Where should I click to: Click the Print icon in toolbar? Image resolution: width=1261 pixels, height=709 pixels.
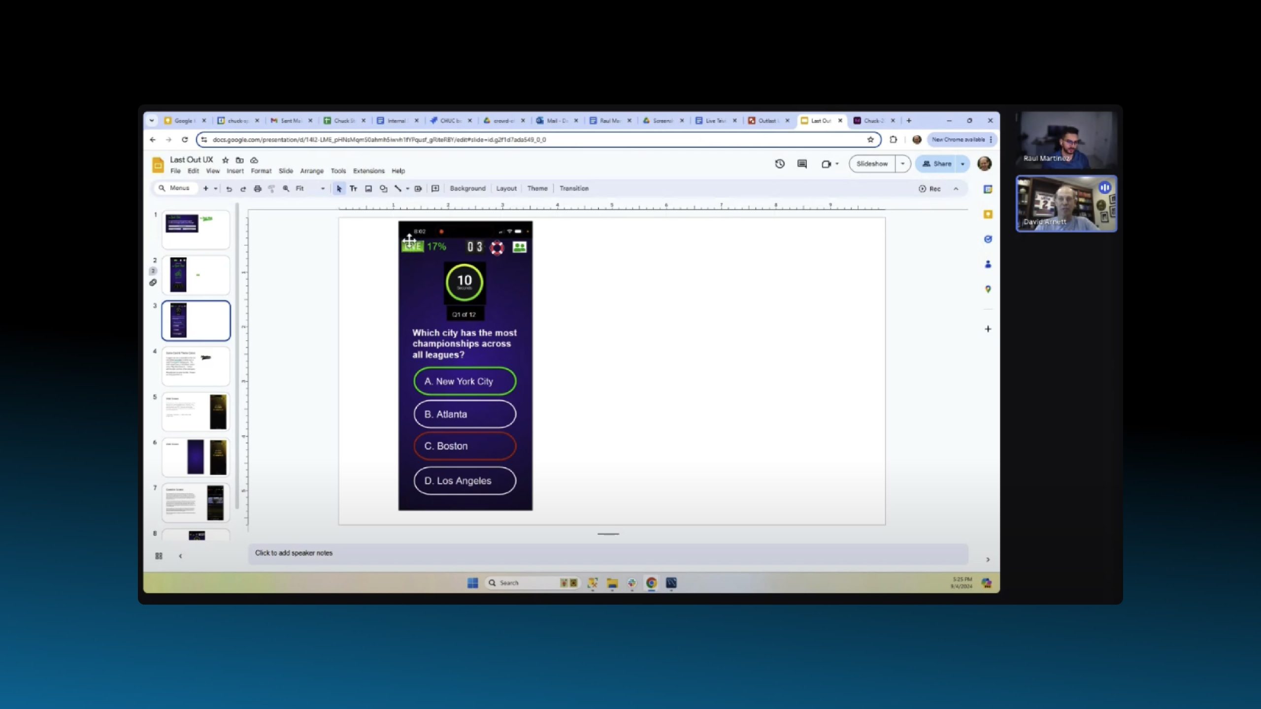tap(257, 189)
